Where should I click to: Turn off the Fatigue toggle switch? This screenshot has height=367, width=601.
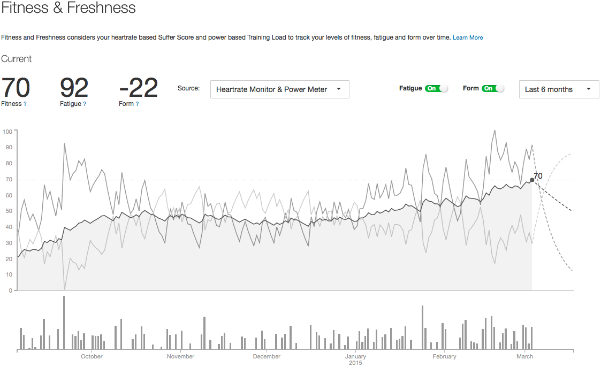point(436,88)
